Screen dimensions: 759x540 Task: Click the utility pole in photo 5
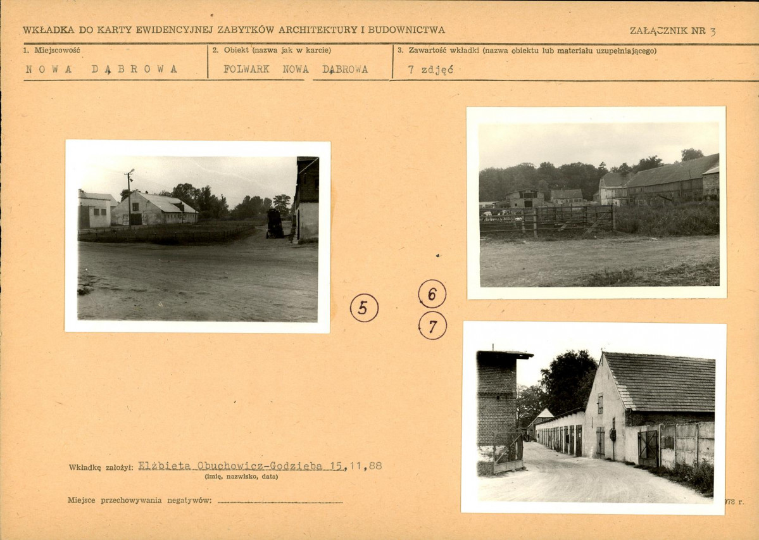130,196
